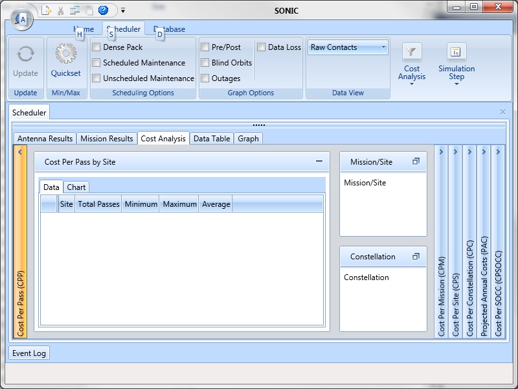Viewport: 518px width, 389px height.
Task: Click the new document quick-access icon
Action: [46, 10]
